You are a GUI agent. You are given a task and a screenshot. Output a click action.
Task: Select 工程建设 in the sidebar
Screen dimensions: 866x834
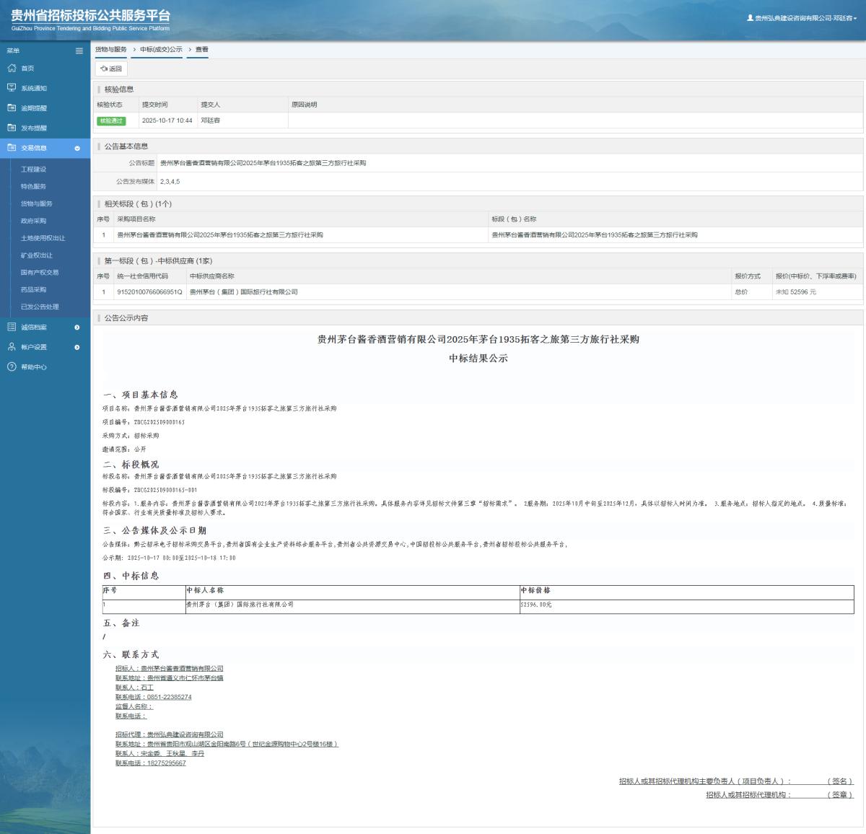33,170
